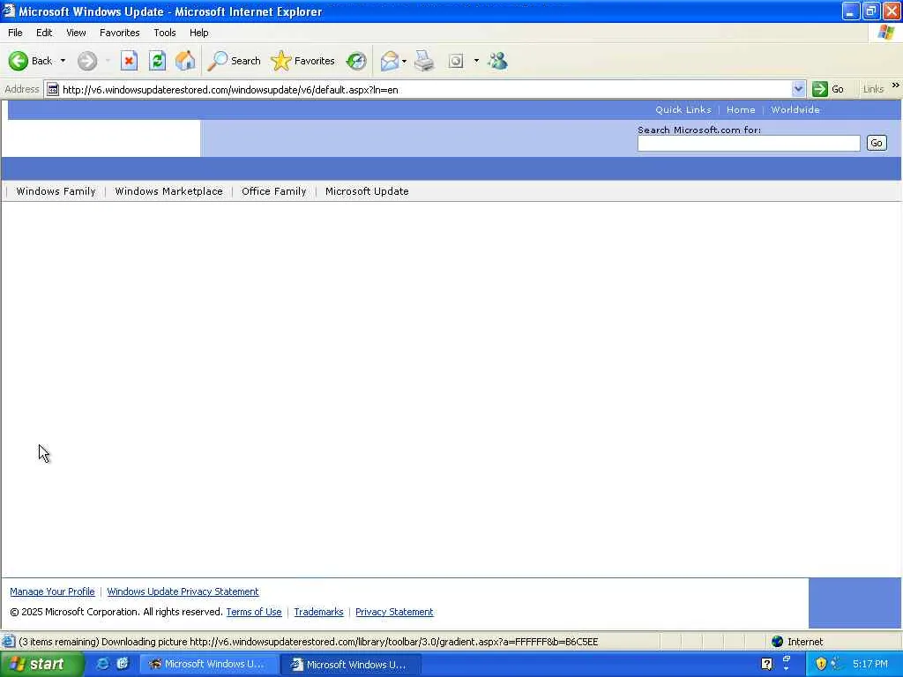Click the Mail envelope icon

pyautogui.click(x=390, y=61)
